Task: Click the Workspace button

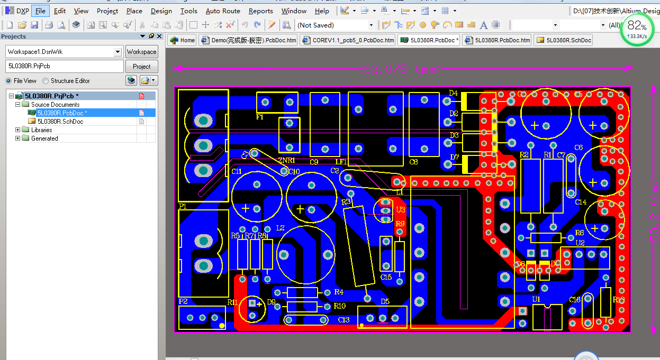Action: [x=141, y=52]
